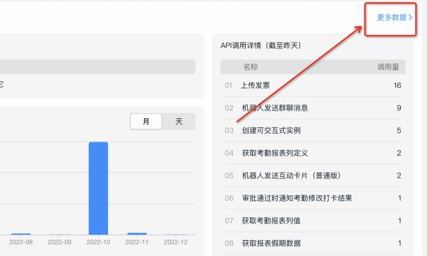Select the 上传发票 API row

[x=313, y=85]
